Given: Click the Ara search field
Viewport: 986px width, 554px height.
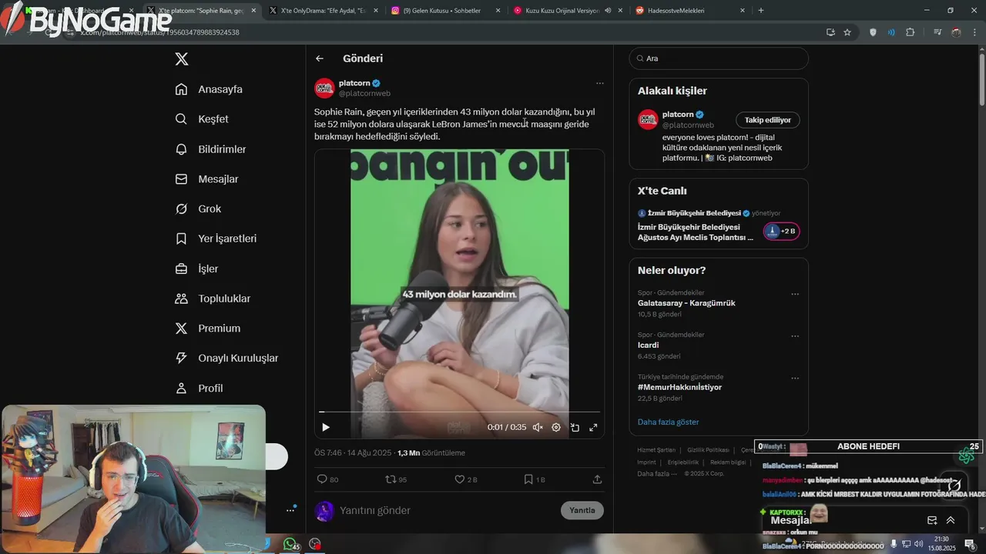Looking at the screenshot, I should (x=719, y=58).
